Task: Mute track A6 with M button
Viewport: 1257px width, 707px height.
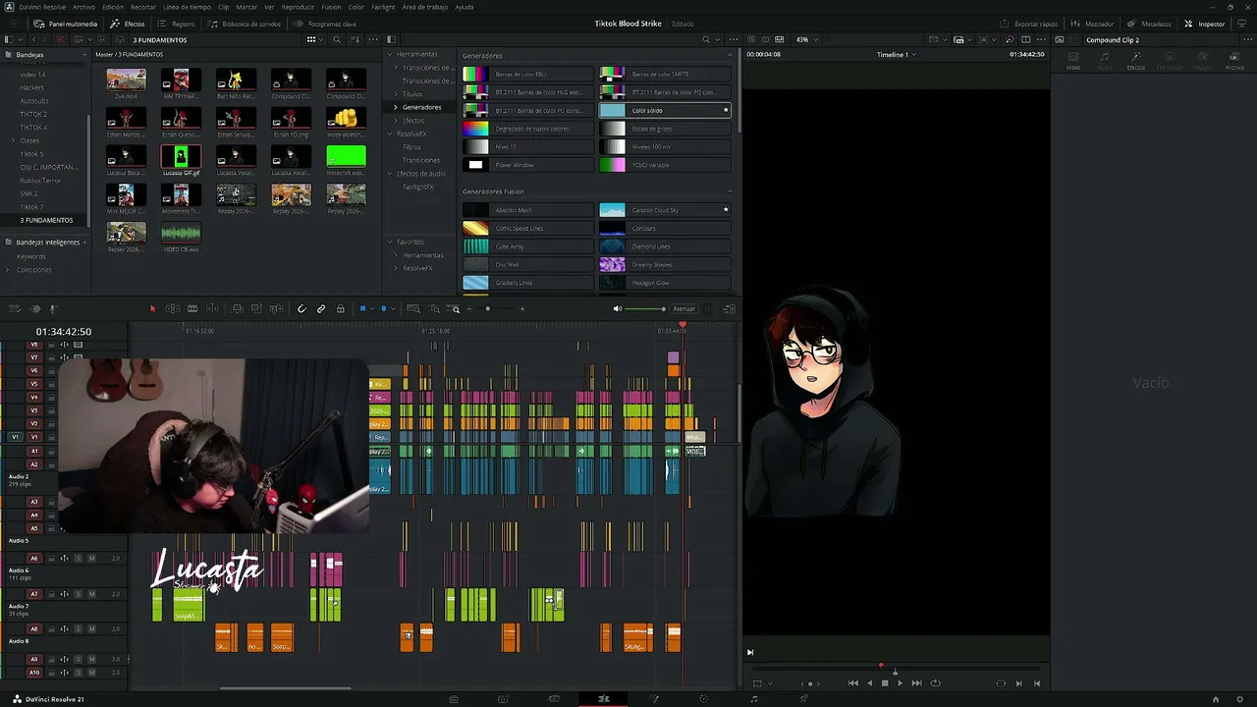Action: click(91, 559)
